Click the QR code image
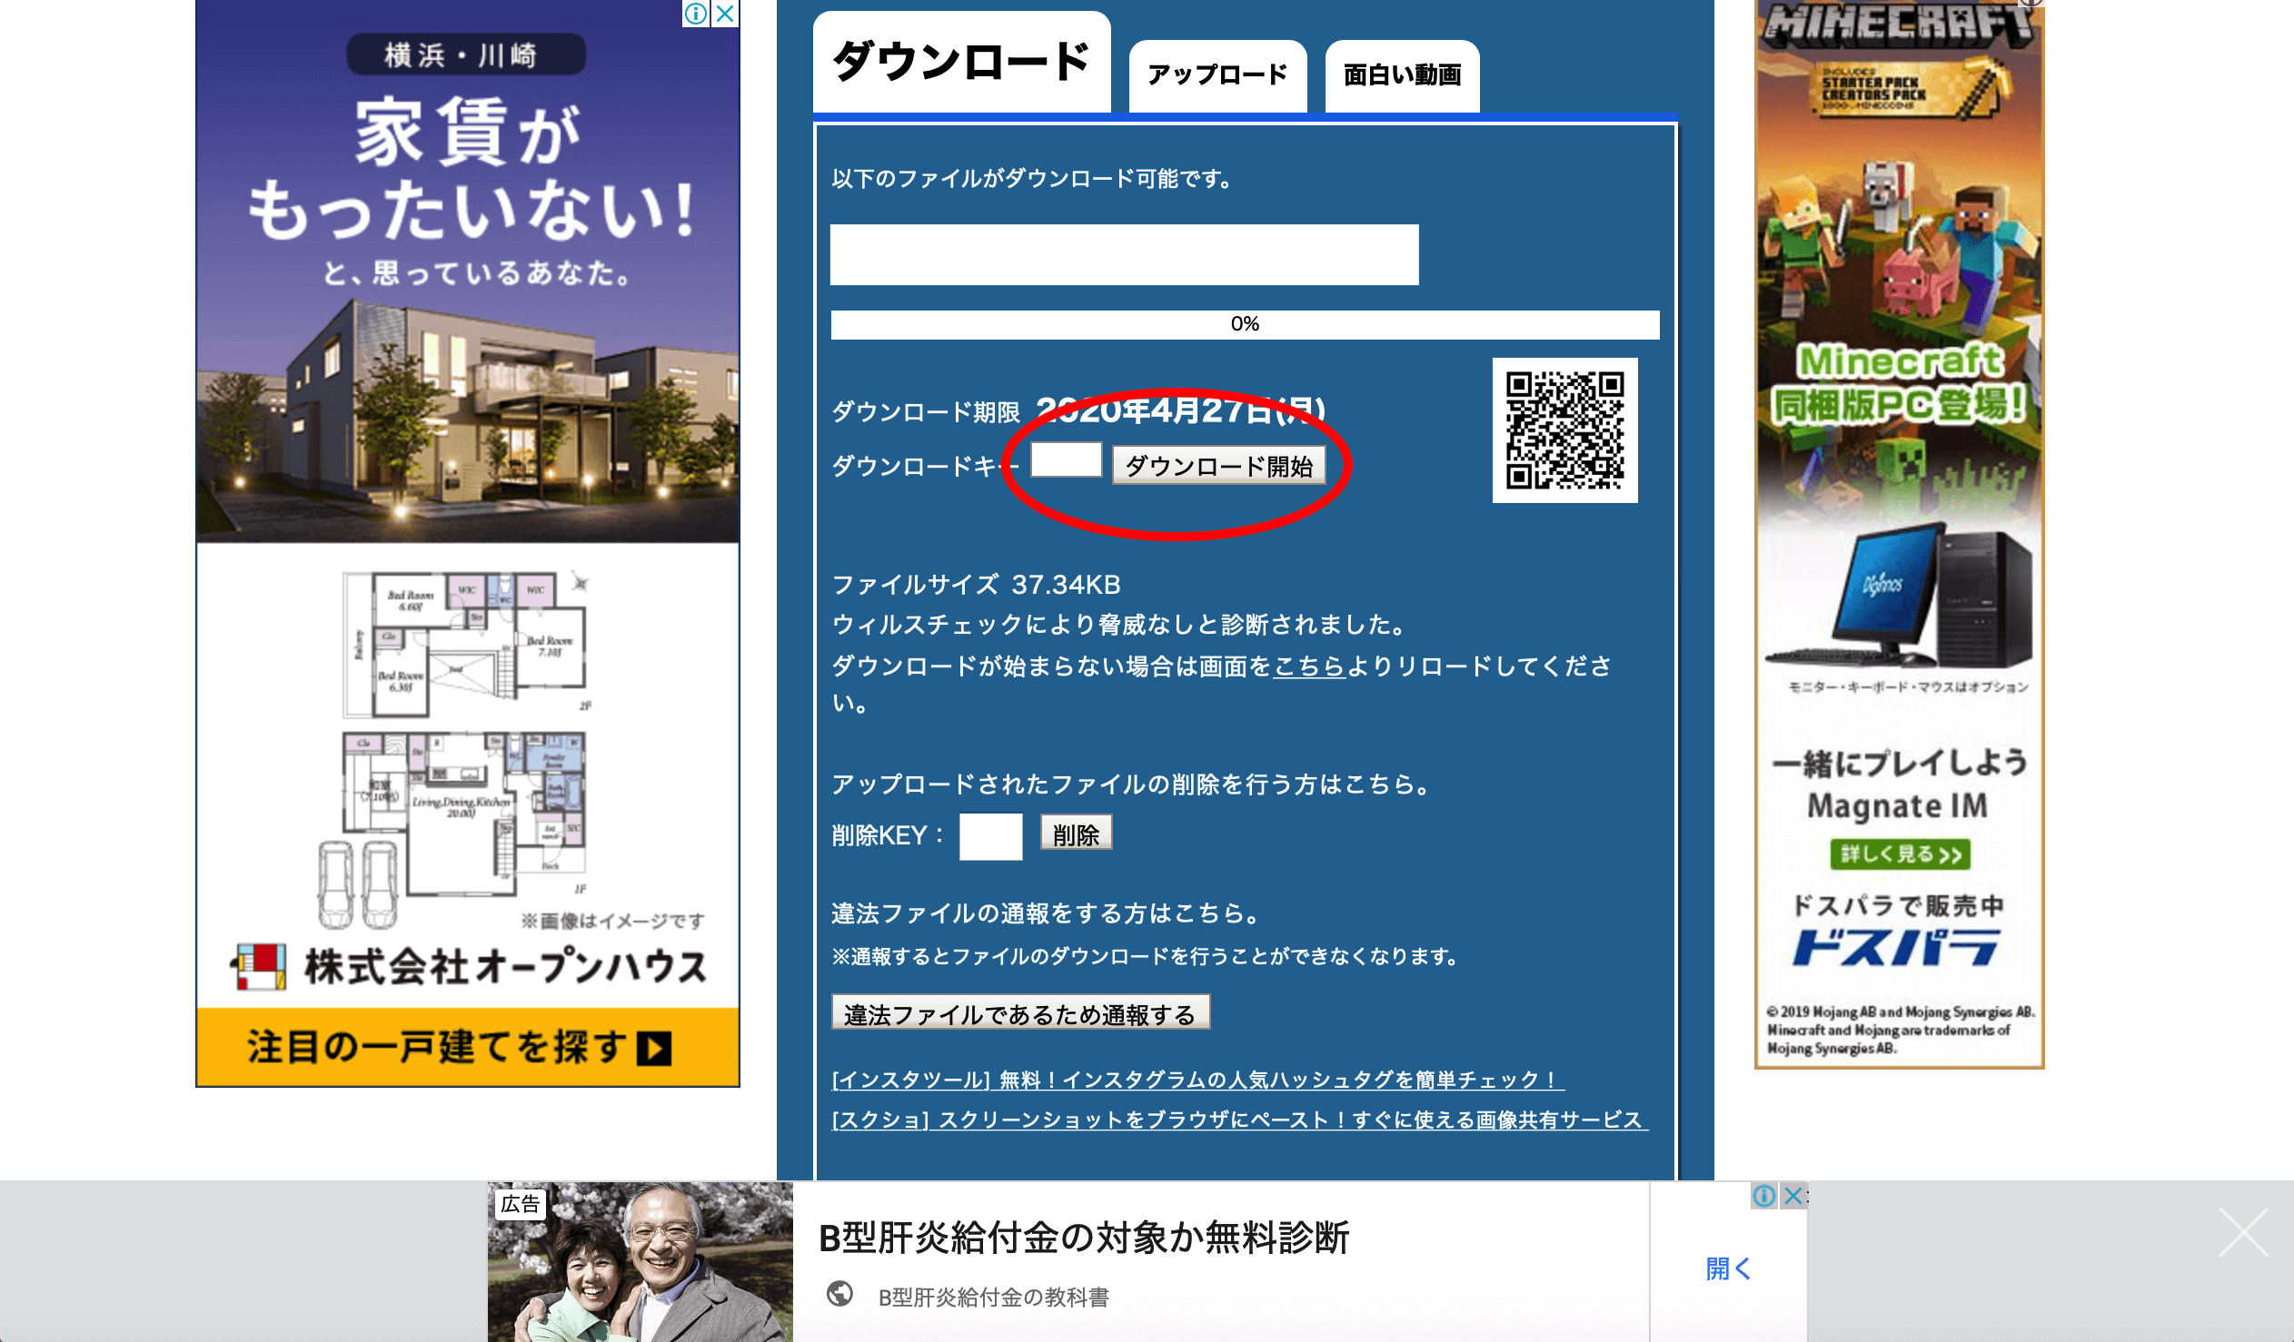The image size is (2294, 1342). click(x=1564, y=430)
